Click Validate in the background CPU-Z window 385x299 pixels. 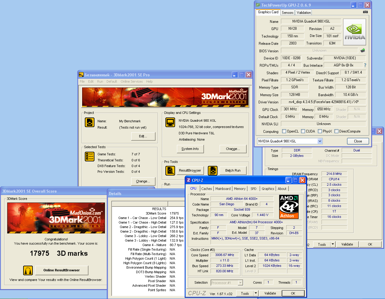(347, 244)
